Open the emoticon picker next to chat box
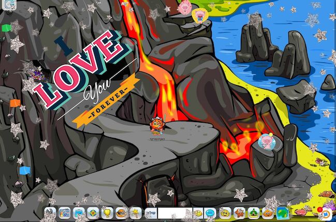This screenshot has width=336, height=222. point(198,213)
